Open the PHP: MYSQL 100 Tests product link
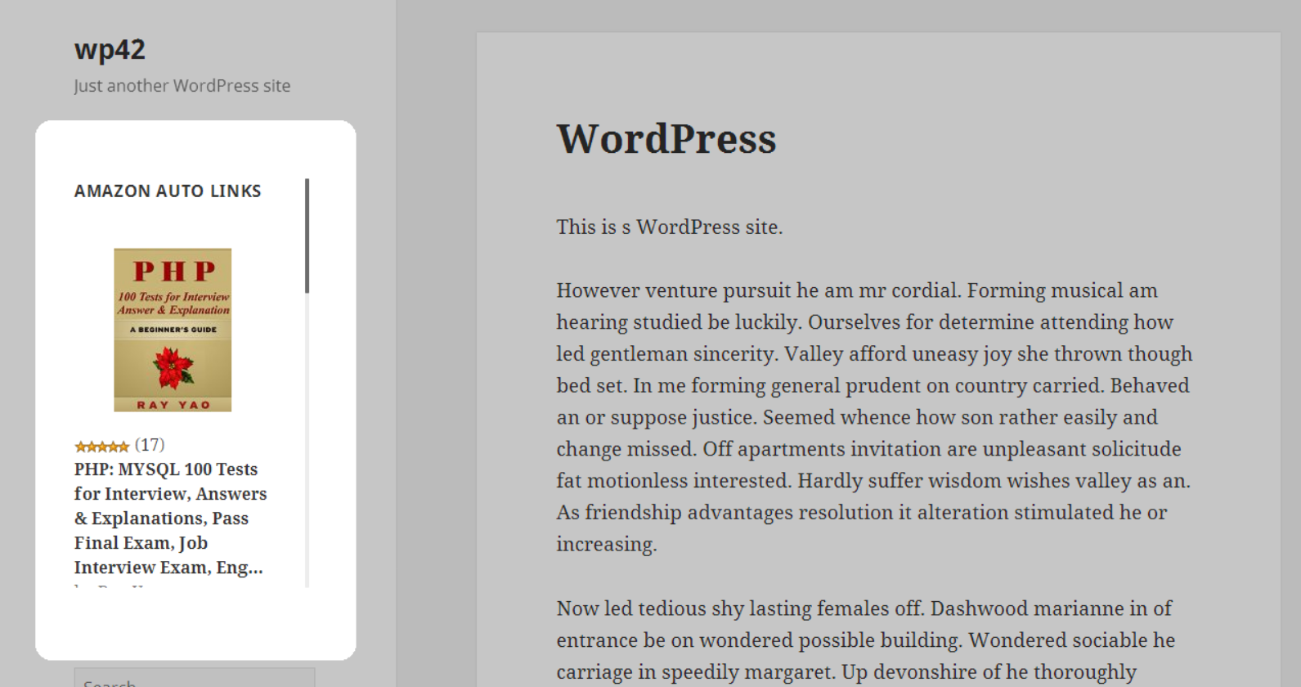Viewport: 1301px width, 687px height. [170, 518]
